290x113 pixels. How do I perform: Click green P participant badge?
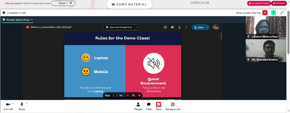(273, 13)
